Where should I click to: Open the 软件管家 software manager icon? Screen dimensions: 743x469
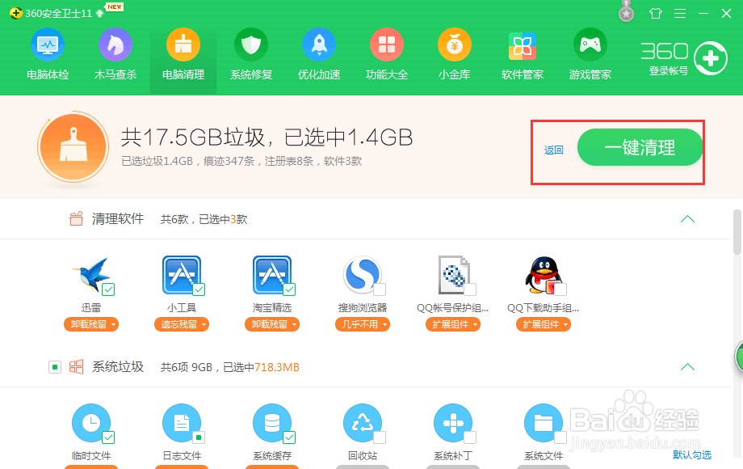(x=523, y=46)
